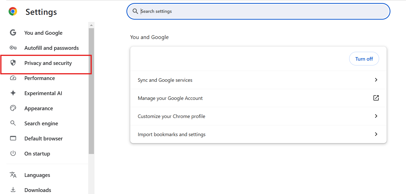
Task: Open Import bookmarks and settings
Action: pyautogui.click(x=258, y=134)
